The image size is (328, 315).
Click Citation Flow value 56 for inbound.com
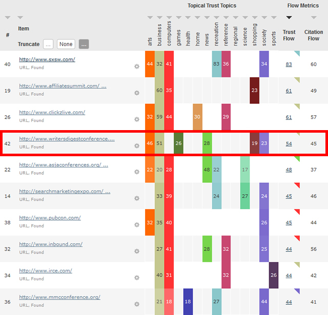click(x=314, y=249)
